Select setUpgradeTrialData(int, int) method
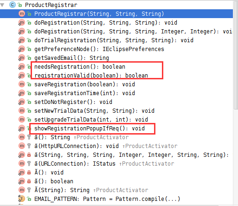Viewport: 238px width, 206px height. (x=91, y=120)
